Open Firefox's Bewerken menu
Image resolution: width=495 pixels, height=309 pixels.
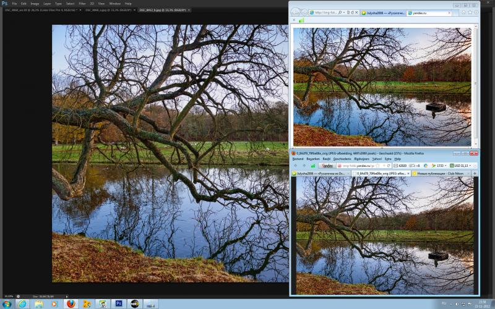click(313, 159)
